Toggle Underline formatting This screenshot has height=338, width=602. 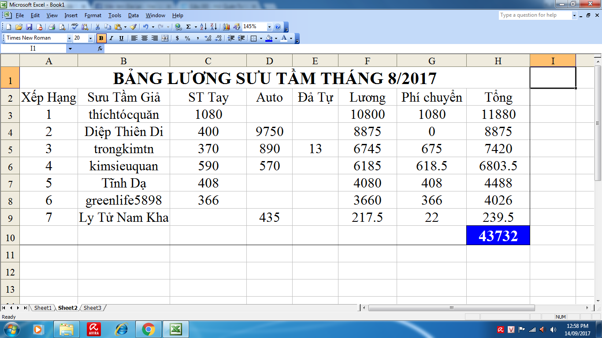[x=121, y=38]
